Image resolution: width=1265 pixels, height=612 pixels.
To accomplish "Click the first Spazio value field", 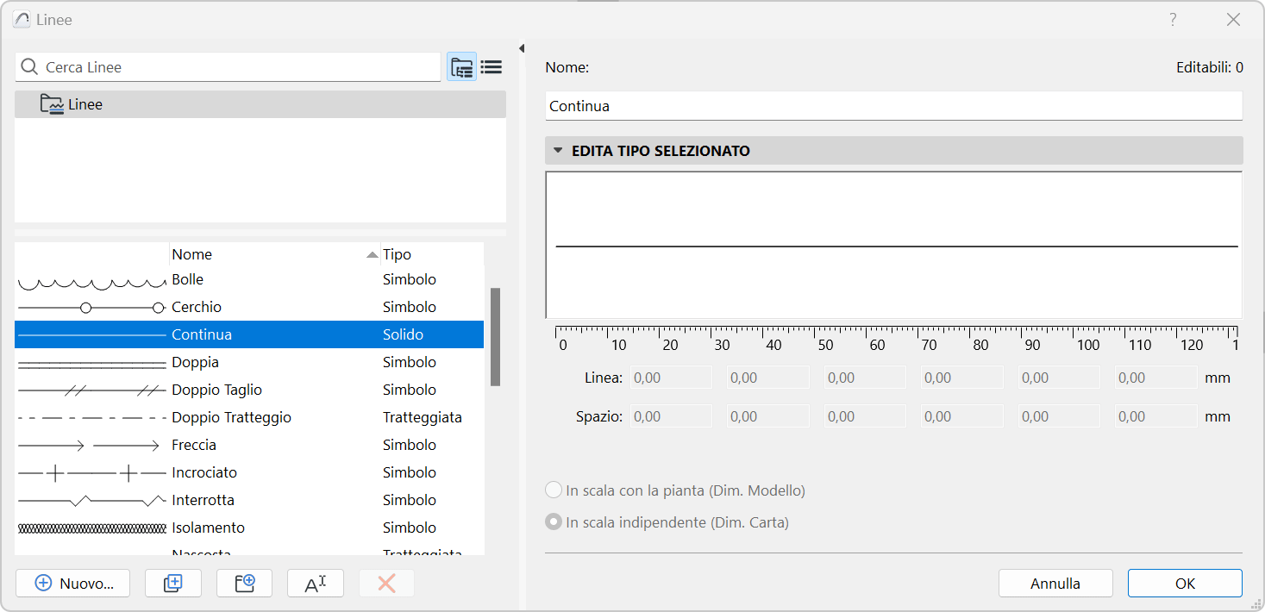I will [x=671, y=416].
